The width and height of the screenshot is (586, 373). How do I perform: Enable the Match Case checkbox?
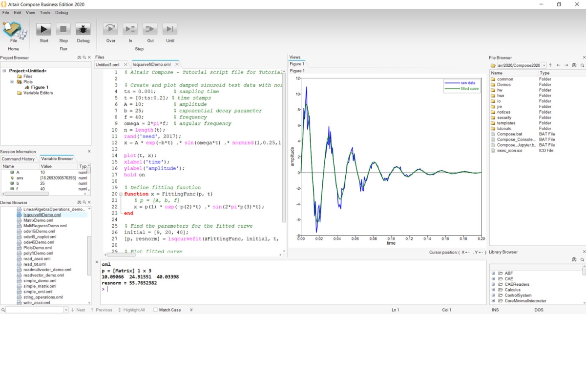click(x=155, y=310)
